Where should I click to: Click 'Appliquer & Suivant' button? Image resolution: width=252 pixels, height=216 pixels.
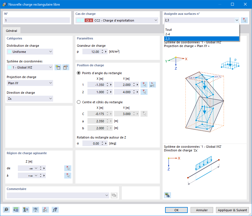click(x=232, y=210)
